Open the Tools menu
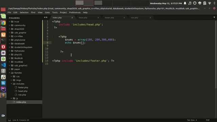Screen dimensions: 217x122 (x=55, y=13)
